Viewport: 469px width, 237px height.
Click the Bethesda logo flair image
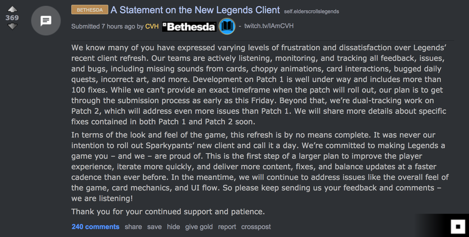(x=189, y=26)
